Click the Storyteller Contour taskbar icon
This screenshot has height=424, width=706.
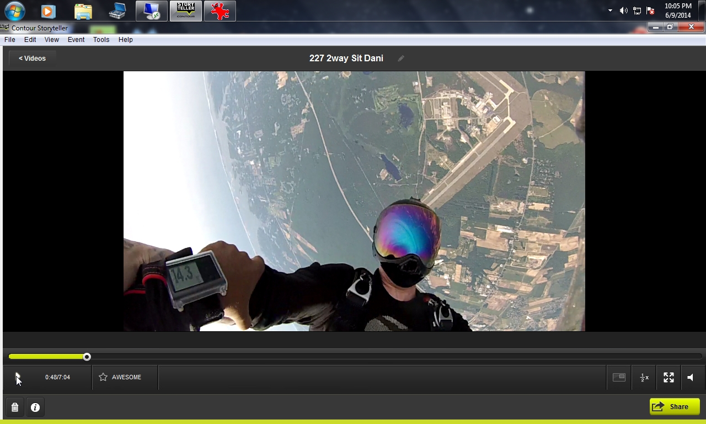186,11
